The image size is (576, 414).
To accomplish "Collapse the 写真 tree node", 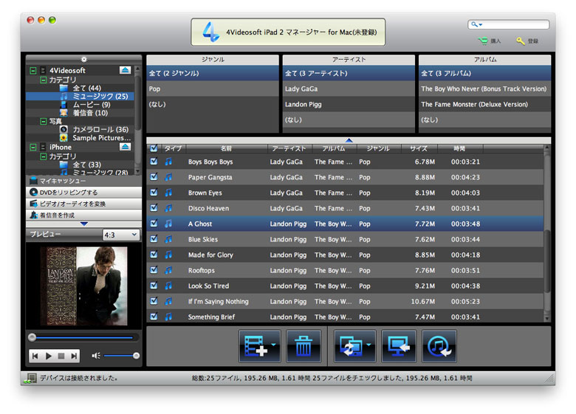I will 43,121.
